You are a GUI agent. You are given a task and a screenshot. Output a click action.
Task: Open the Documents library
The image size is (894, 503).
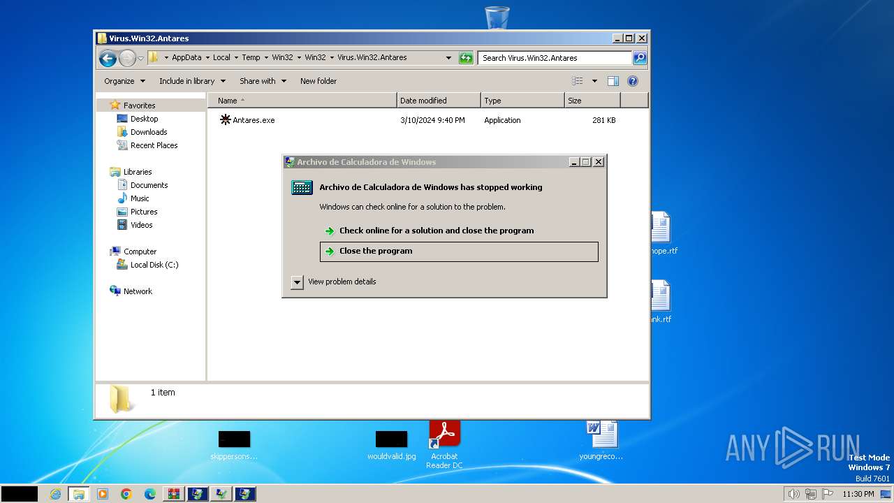(149, 185)
